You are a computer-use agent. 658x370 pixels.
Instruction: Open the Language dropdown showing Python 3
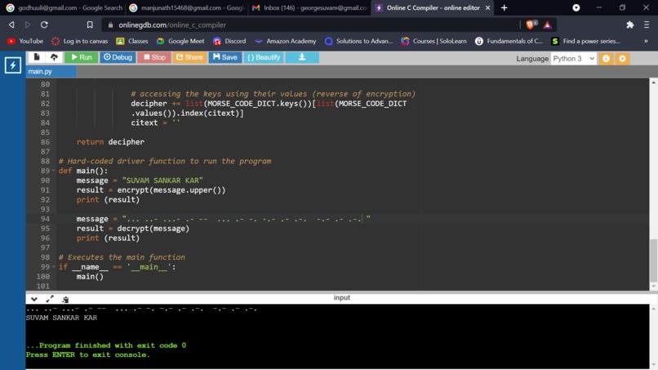click(573, 59)
